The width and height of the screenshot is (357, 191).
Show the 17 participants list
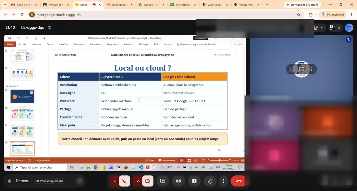click(335, 28)
